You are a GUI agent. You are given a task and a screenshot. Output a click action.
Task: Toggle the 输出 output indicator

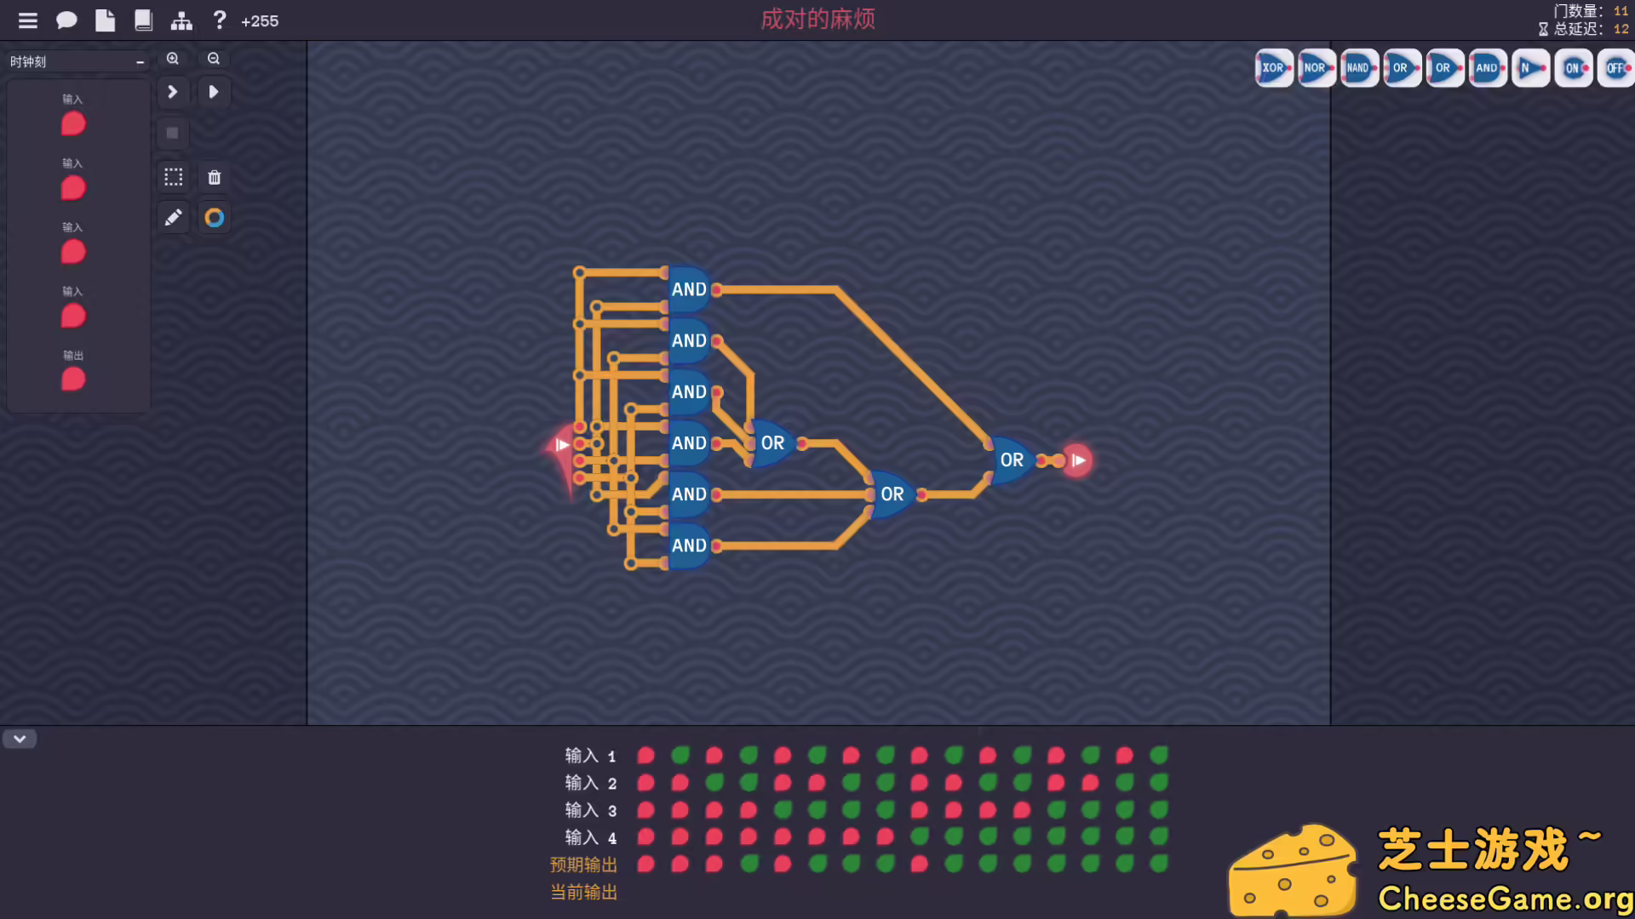[x=73, y=380]
